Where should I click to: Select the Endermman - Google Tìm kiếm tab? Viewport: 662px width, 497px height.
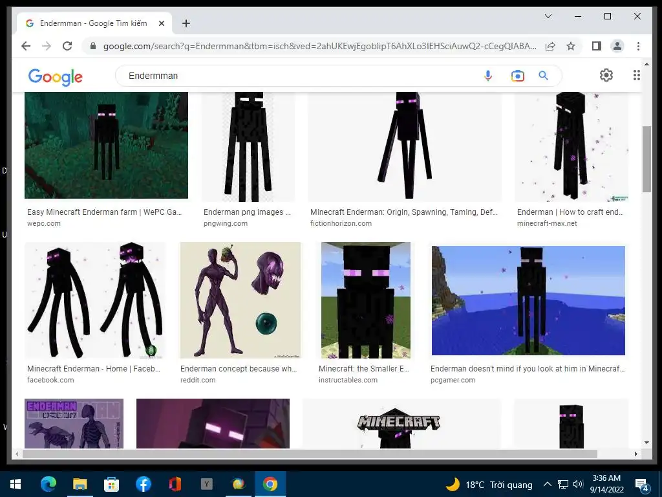pyautogui.click(x=94, y=23)
